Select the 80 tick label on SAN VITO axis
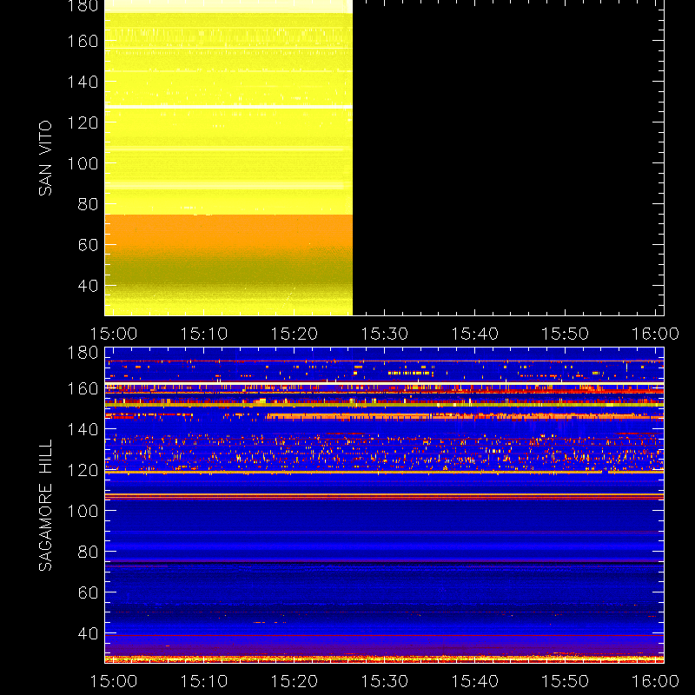 tap(88, 204)
